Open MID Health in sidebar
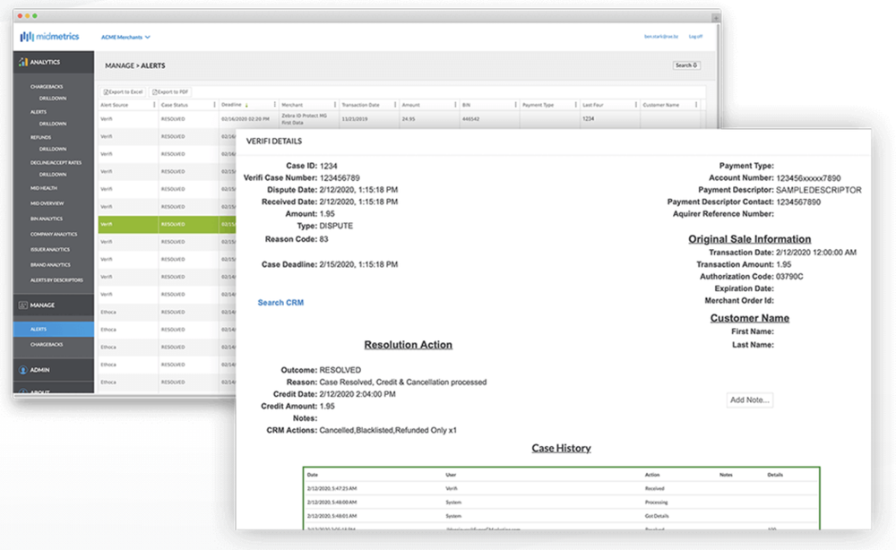 pos(43,188)
